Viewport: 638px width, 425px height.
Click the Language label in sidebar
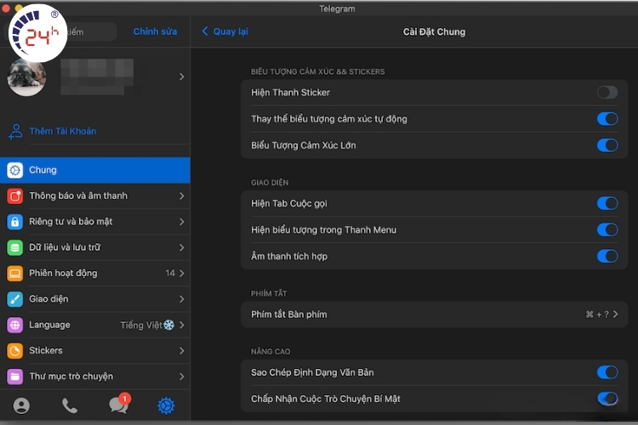tap(49, 325)
